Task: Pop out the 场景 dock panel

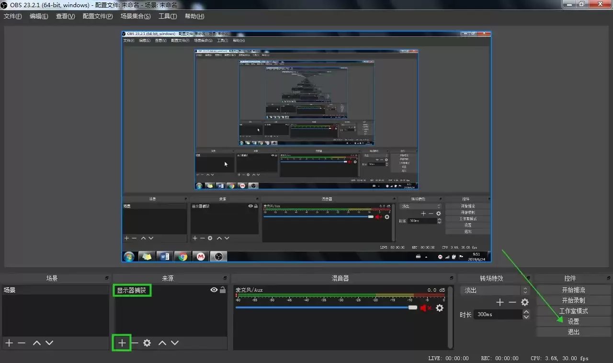Action: 108,278
